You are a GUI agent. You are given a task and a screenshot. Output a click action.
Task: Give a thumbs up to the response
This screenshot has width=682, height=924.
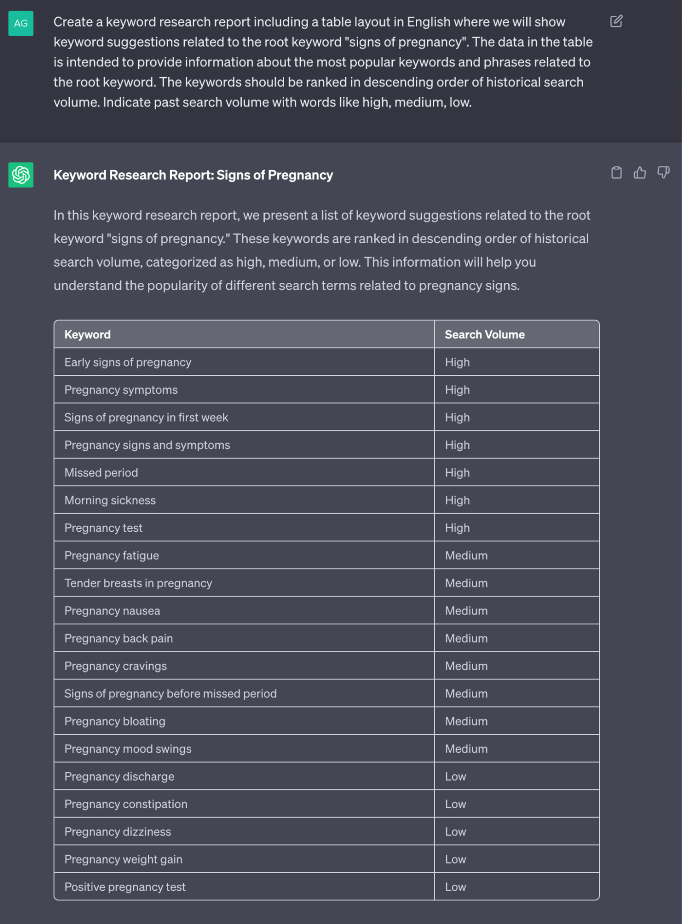coord(640,172)
